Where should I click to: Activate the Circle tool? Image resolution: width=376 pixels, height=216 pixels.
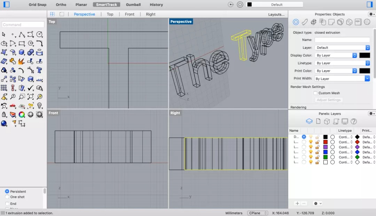[x=40, y=34]
